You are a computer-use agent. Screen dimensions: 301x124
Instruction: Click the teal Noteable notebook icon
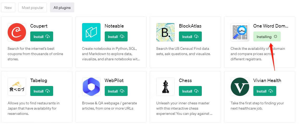(x=91, y=32)
